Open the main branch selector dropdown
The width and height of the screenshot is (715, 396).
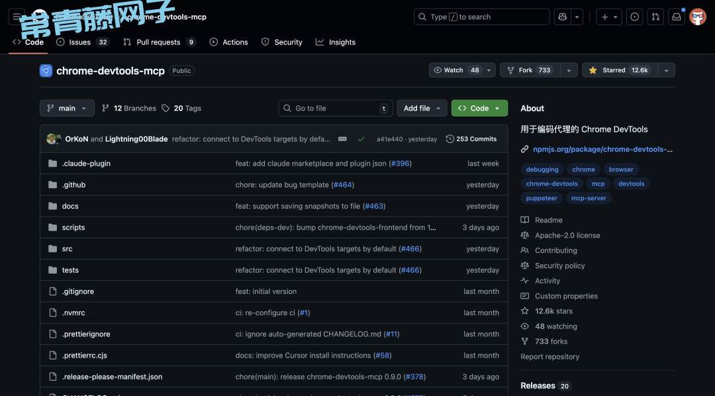click(67, 108)
